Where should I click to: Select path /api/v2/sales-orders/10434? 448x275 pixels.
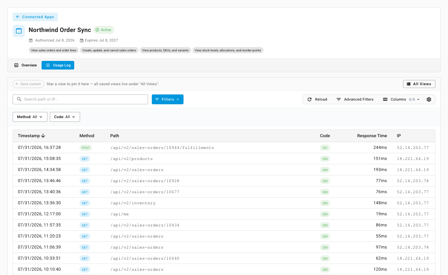(x=145, y=225)
